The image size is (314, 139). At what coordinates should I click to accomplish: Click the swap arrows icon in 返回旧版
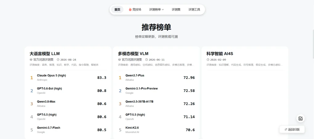[286, 130]
